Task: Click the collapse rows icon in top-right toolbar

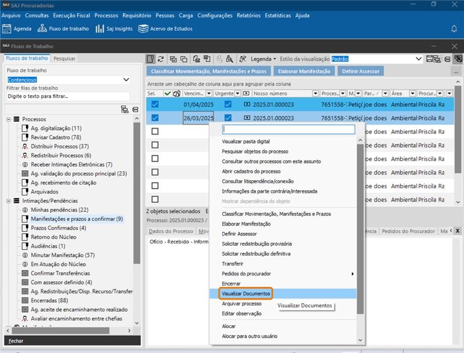Action: 447,59
